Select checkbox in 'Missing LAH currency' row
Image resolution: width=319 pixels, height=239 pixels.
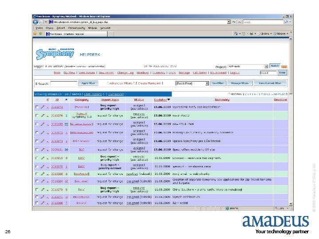pos(37,132)
